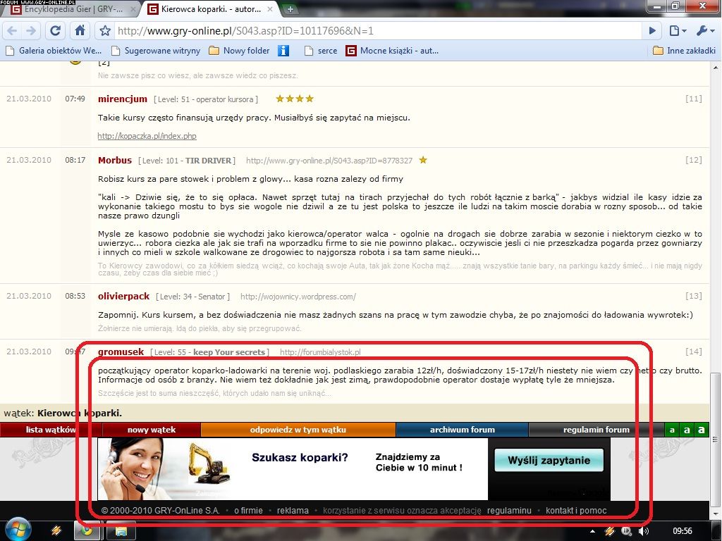Open the taskbar volume icon

[x=643, y=531]
